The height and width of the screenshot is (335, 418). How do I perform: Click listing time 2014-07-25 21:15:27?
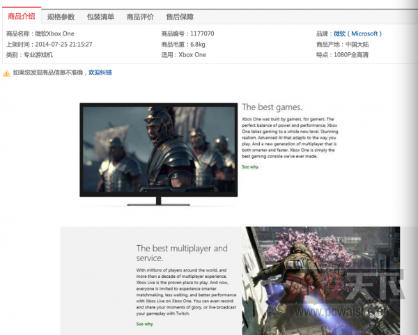(63, 45)
